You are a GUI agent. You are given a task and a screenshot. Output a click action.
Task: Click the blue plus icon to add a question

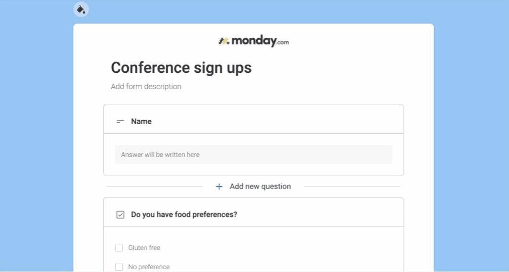click(x=219, y=187)
